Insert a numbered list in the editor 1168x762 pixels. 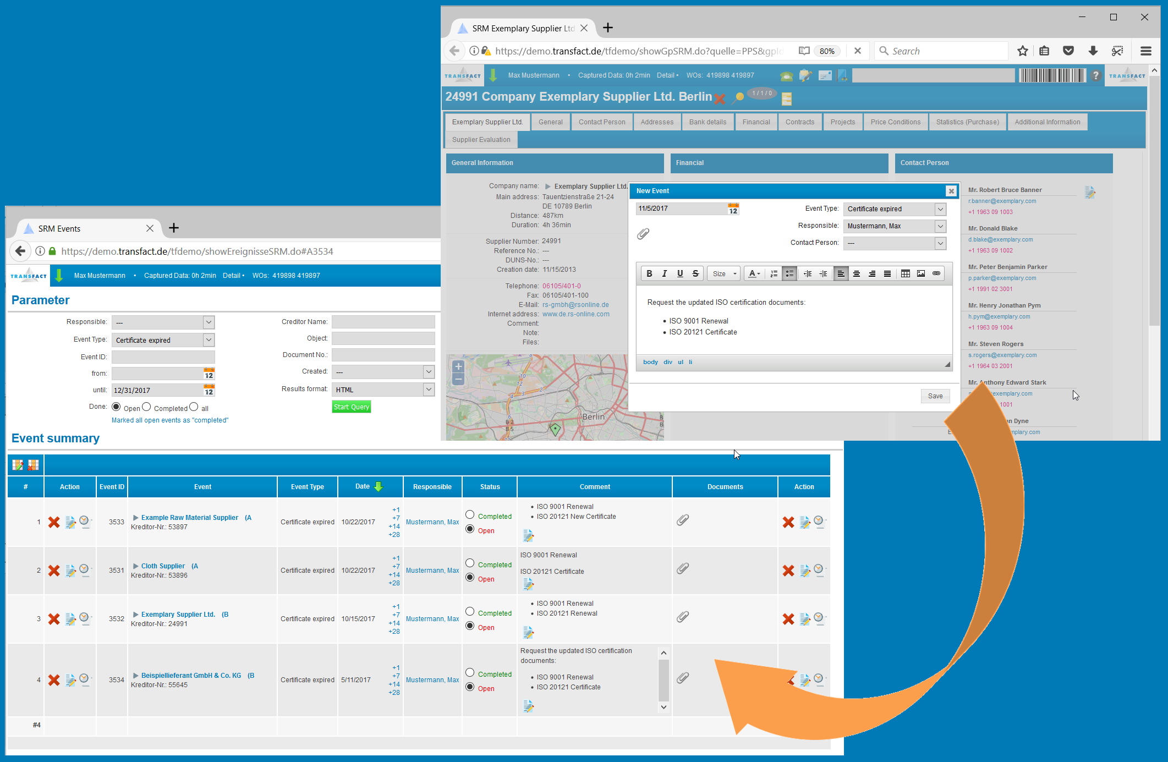click(x=774, y=273)
